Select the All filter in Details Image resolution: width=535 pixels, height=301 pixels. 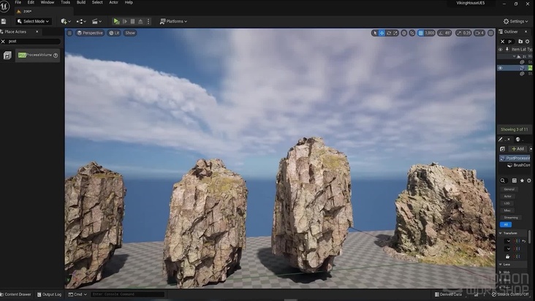pos(506,224)
